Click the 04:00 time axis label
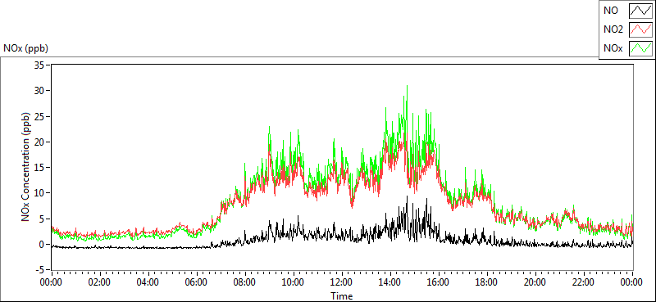Screen dimensions: 656x302 pyautogui.click(x=148, y=282)
